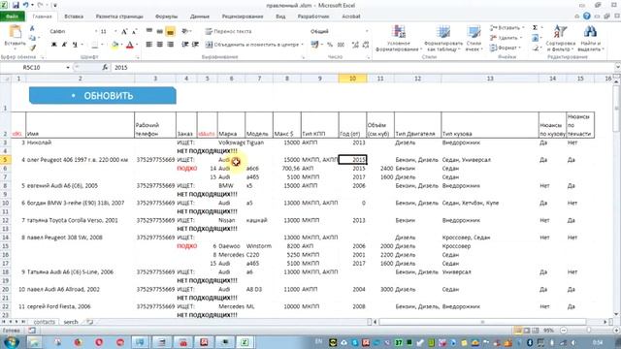This screenshot has height=349, width=621.
Task: Click Wrap Text (Перенос текста)
Action: (x=229, y=31)
